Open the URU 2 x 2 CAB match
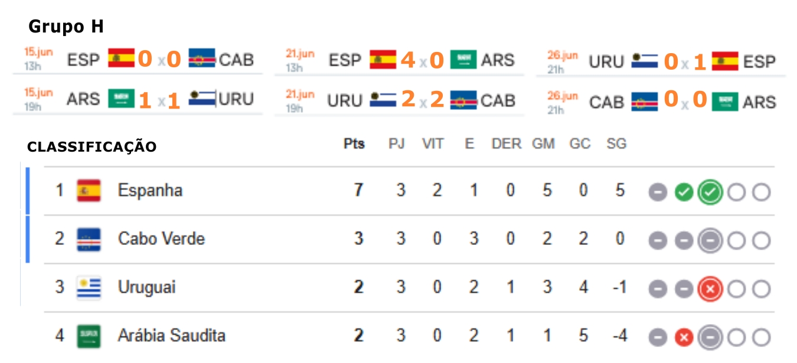797x363 pixels. tap(399, 100)
